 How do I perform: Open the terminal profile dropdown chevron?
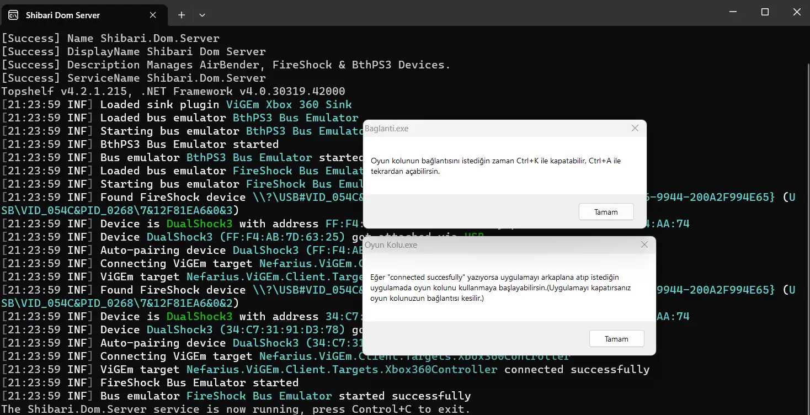pyautogui.click(x=202, y=15)
